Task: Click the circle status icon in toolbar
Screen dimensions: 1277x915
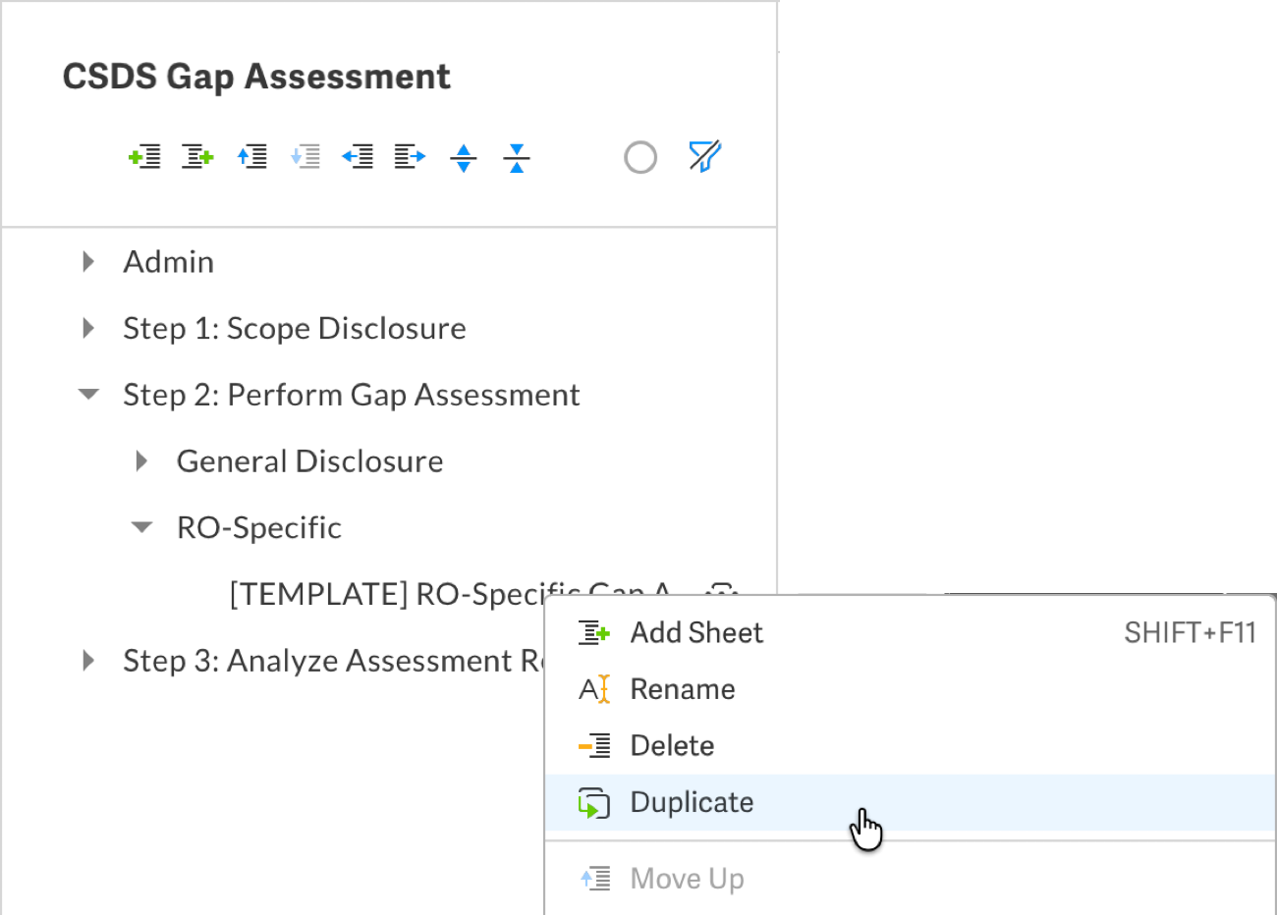Action: pos(640,157)
